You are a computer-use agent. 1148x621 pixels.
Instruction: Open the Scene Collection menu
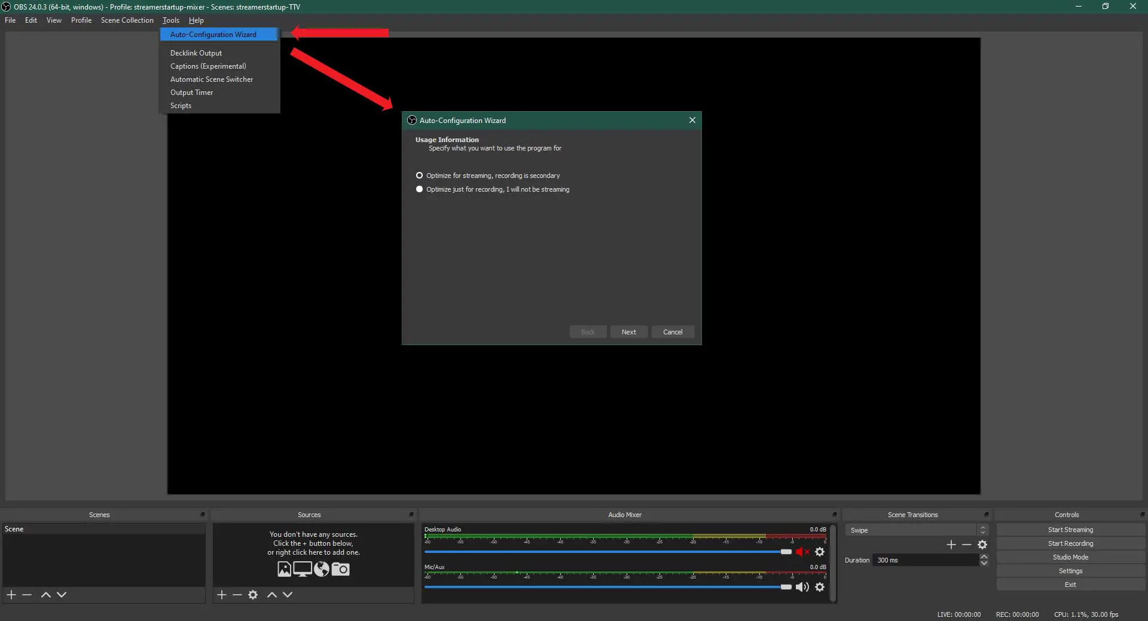click(x=127, y=20)
